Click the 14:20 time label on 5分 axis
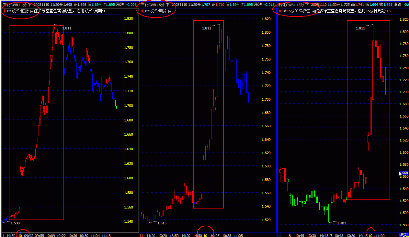Screen dimensions: 409x237 click(x=186, y=235)
